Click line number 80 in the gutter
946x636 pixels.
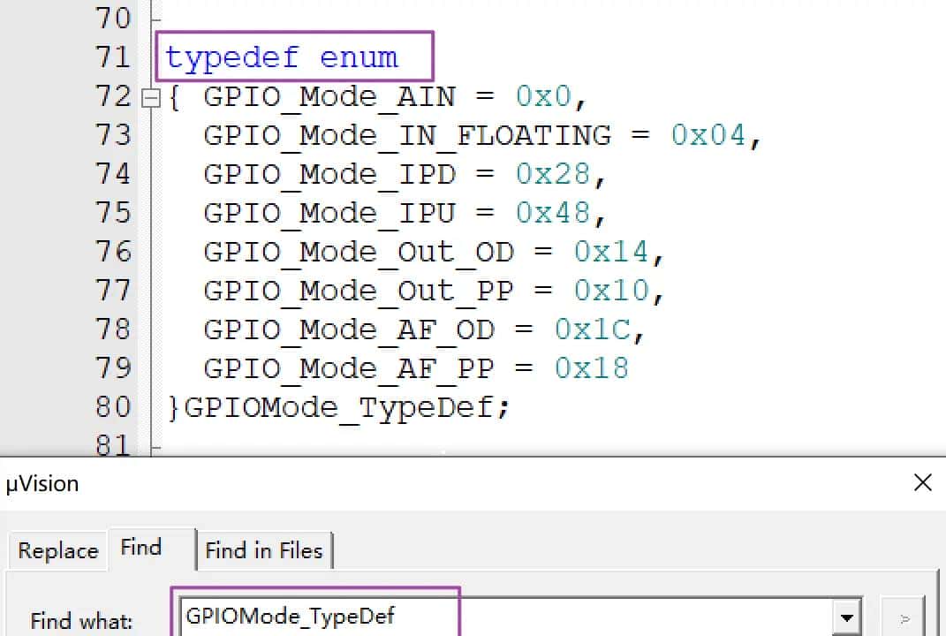pos(113,406)
